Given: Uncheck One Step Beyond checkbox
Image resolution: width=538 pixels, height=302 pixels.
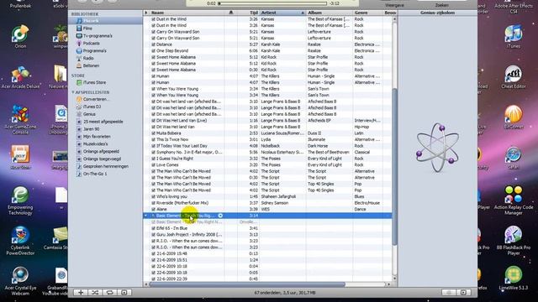Looking at the screenshot, I should click(153, 50).
